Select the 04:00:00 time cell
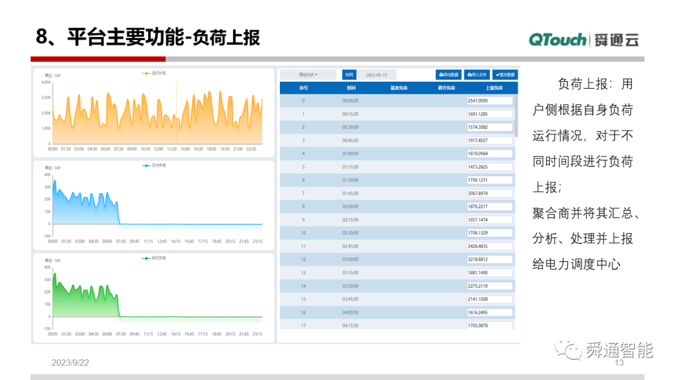The height and width of the screenshot is (380, 675). click(351, 312)
